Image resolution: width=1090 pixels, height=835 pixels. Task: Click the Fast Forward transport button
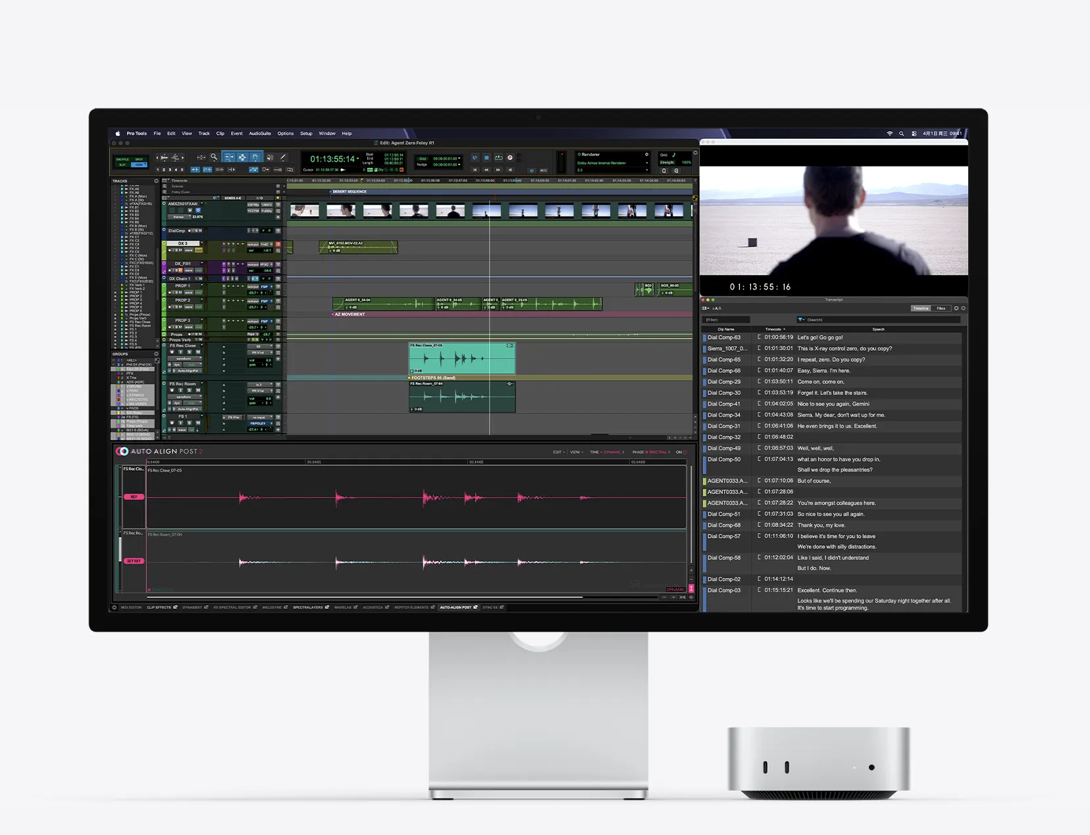tap(498, 170)
